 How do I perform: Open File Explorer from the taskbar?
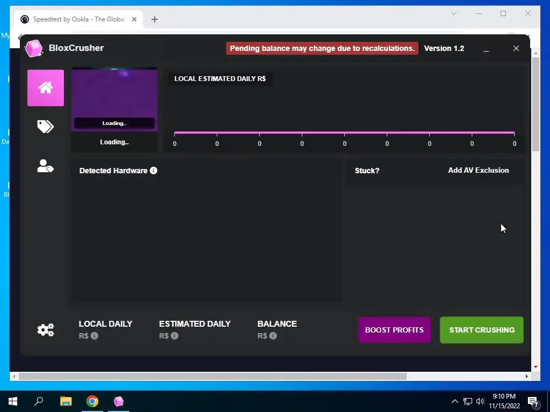66,401
